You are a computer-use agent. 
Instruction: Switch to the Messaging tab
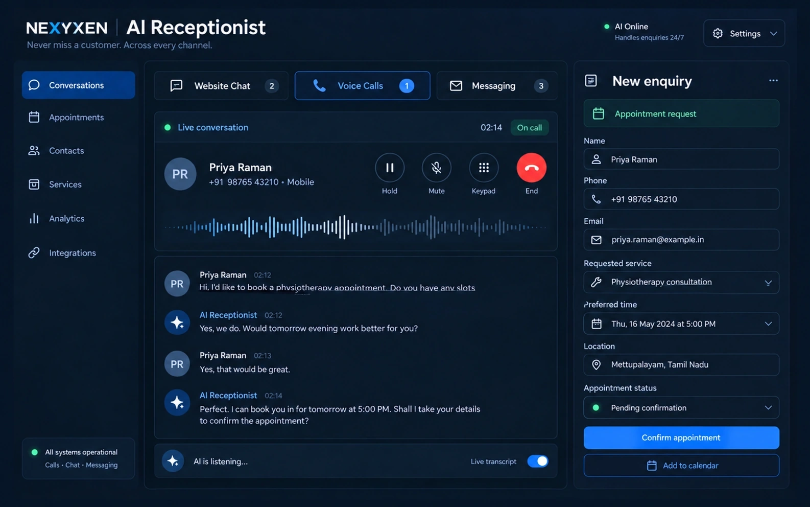pyautogui.click(x=497, y=85)
